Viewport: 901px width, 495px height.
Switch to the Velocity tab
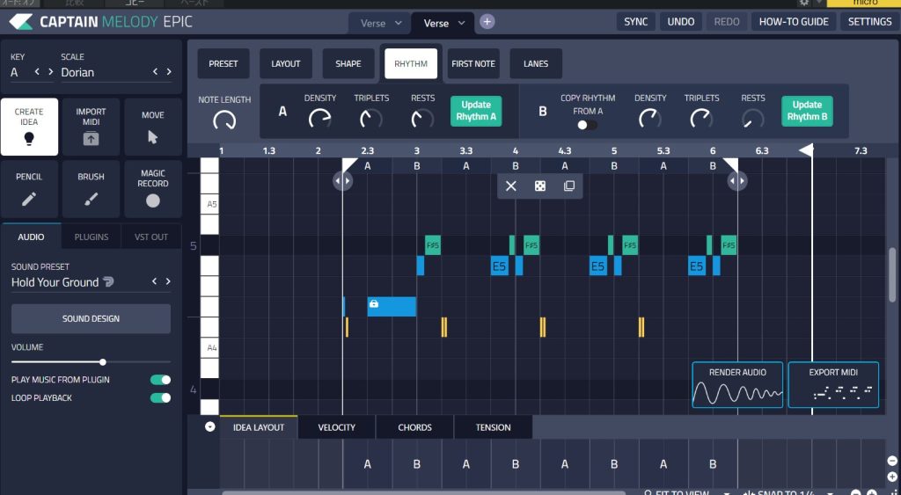pyautogui.click(x=336, y=427)
